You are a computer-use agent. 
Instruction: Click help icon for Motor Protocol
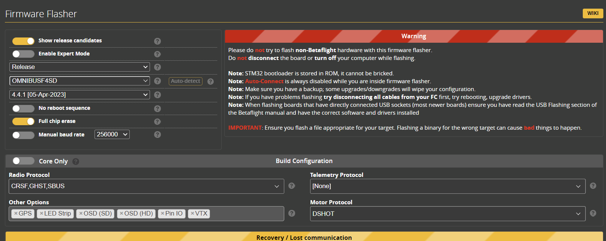pos(593,213)
